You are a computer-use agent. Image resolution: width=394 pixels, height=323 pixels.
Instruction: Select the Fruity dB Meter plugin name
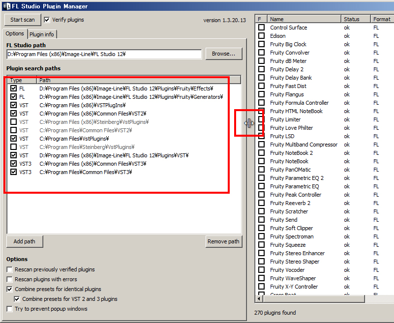(x=288, y=61)
